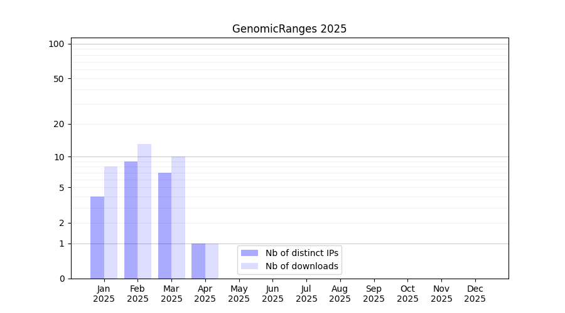Screen dimensions: 565x313
Task: Click the Jan 2025 downloads bar
Action: (111, 223)
